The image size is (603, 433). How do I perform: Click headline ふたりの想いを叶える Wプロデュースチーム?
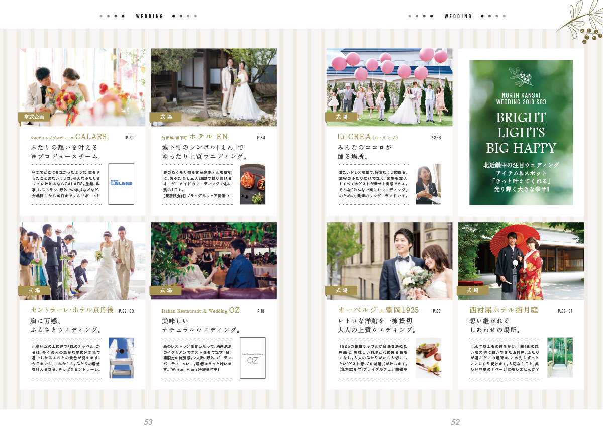67,152
